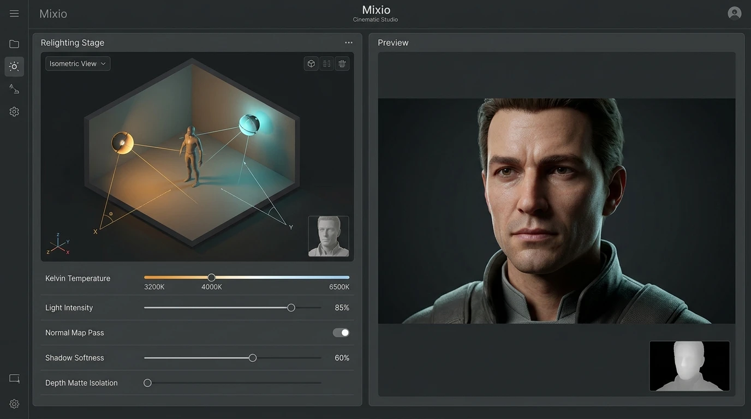The width and height of the screenshot is (751, 419).
Task: Click the gear icon beneath the axis tool
Action: [x=14, y=111]
